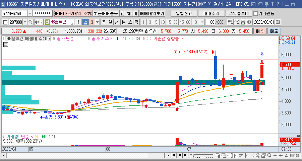302x161 pixels.
Task: Click the stop button in bottom bar
Action: click(180, 155)
